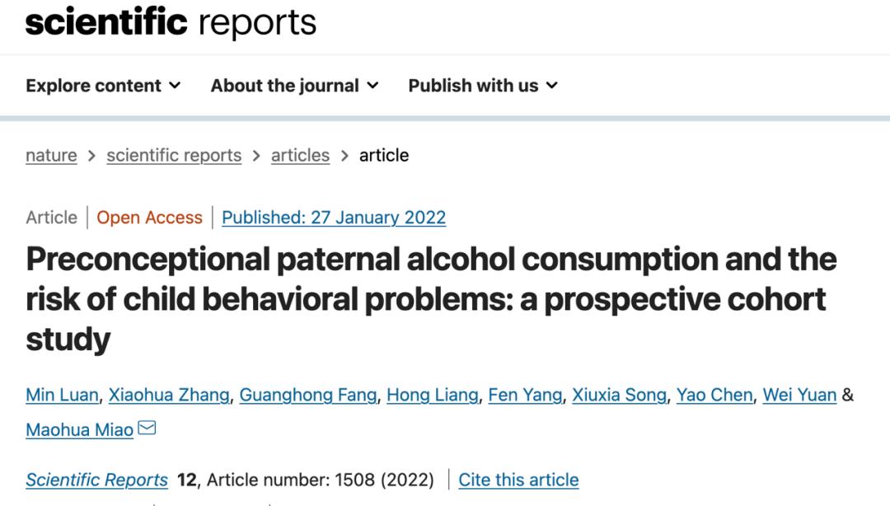The height and width of the screenshot is (506, 890).
Task: Select author Xiuxia Song
Action: [619, 395]
